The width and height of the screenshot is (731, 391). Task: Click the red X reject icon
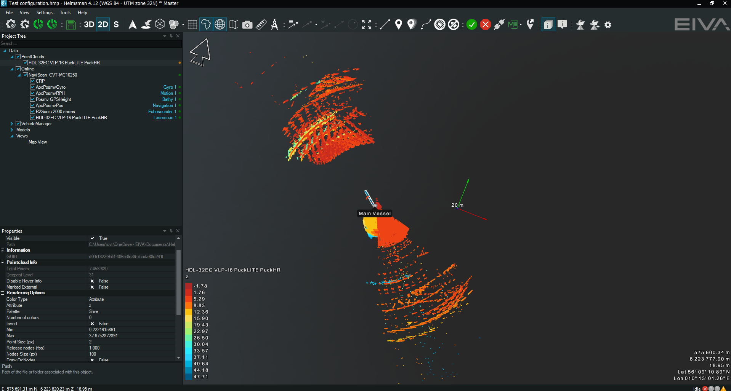(x=486, y=25)
